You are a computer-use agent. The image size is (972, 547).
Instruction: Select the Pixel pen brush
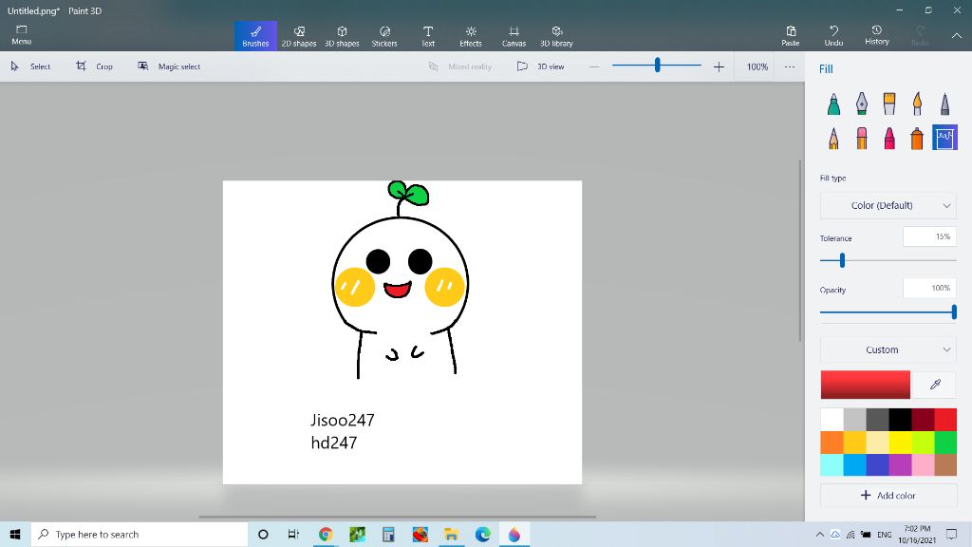(x=944, y=104)
